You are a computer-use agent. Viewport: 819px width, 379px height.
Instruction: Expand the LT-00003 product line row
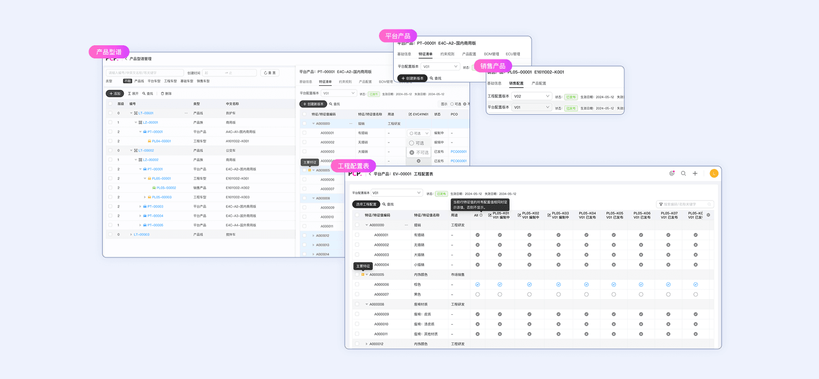(131, 235)
